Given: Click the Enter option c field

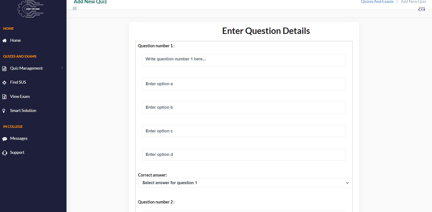Looking at the screenshot, I should point(244,131).
